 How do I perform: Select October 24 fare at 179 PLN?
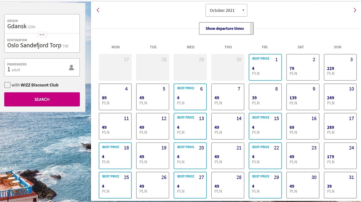(x=340, y=156)
